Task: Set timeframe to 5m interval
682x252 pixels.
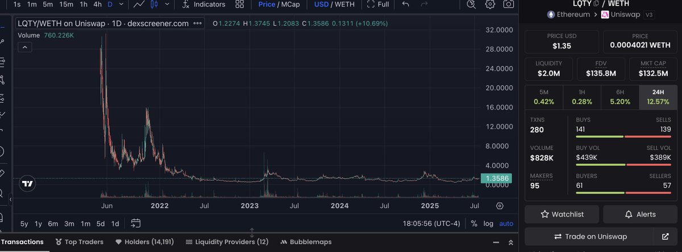Action: click(x=48, y=5)
